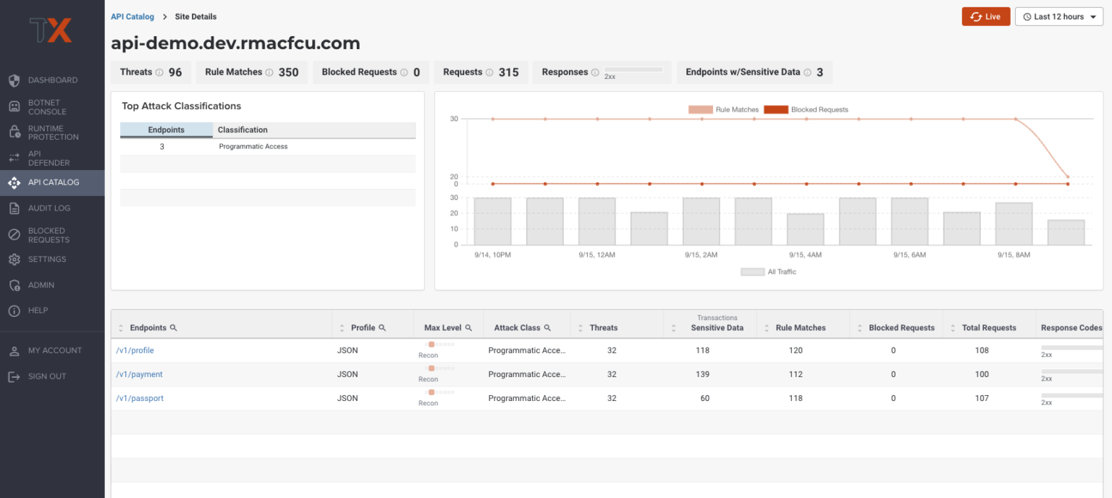This screenshot has width=1112, height=498.
Task: Toggle Blocked Requests series in legend
Action: pos(806,110)
